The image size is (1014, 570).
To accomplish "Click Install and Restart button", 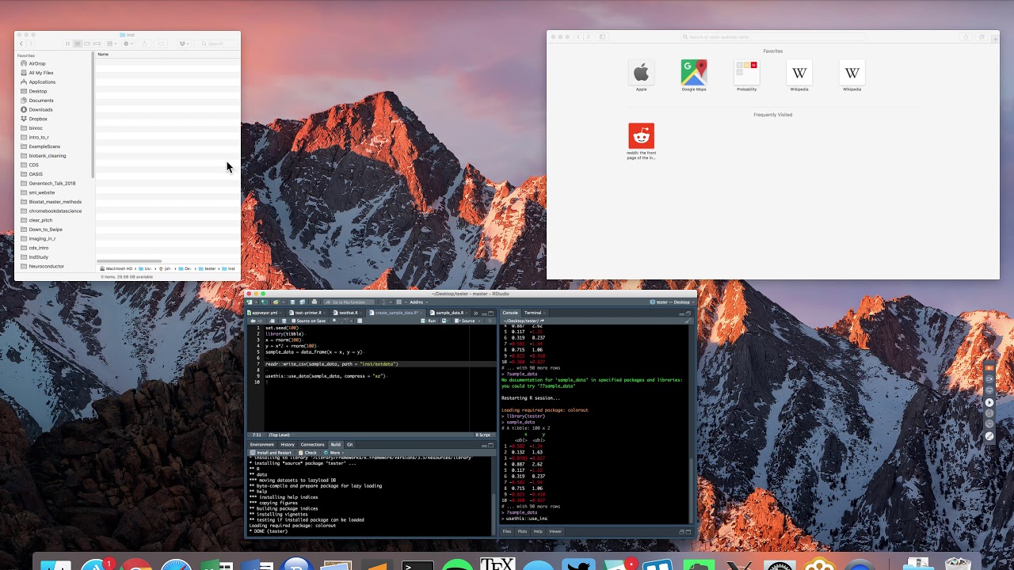I will tap(271, 453).
